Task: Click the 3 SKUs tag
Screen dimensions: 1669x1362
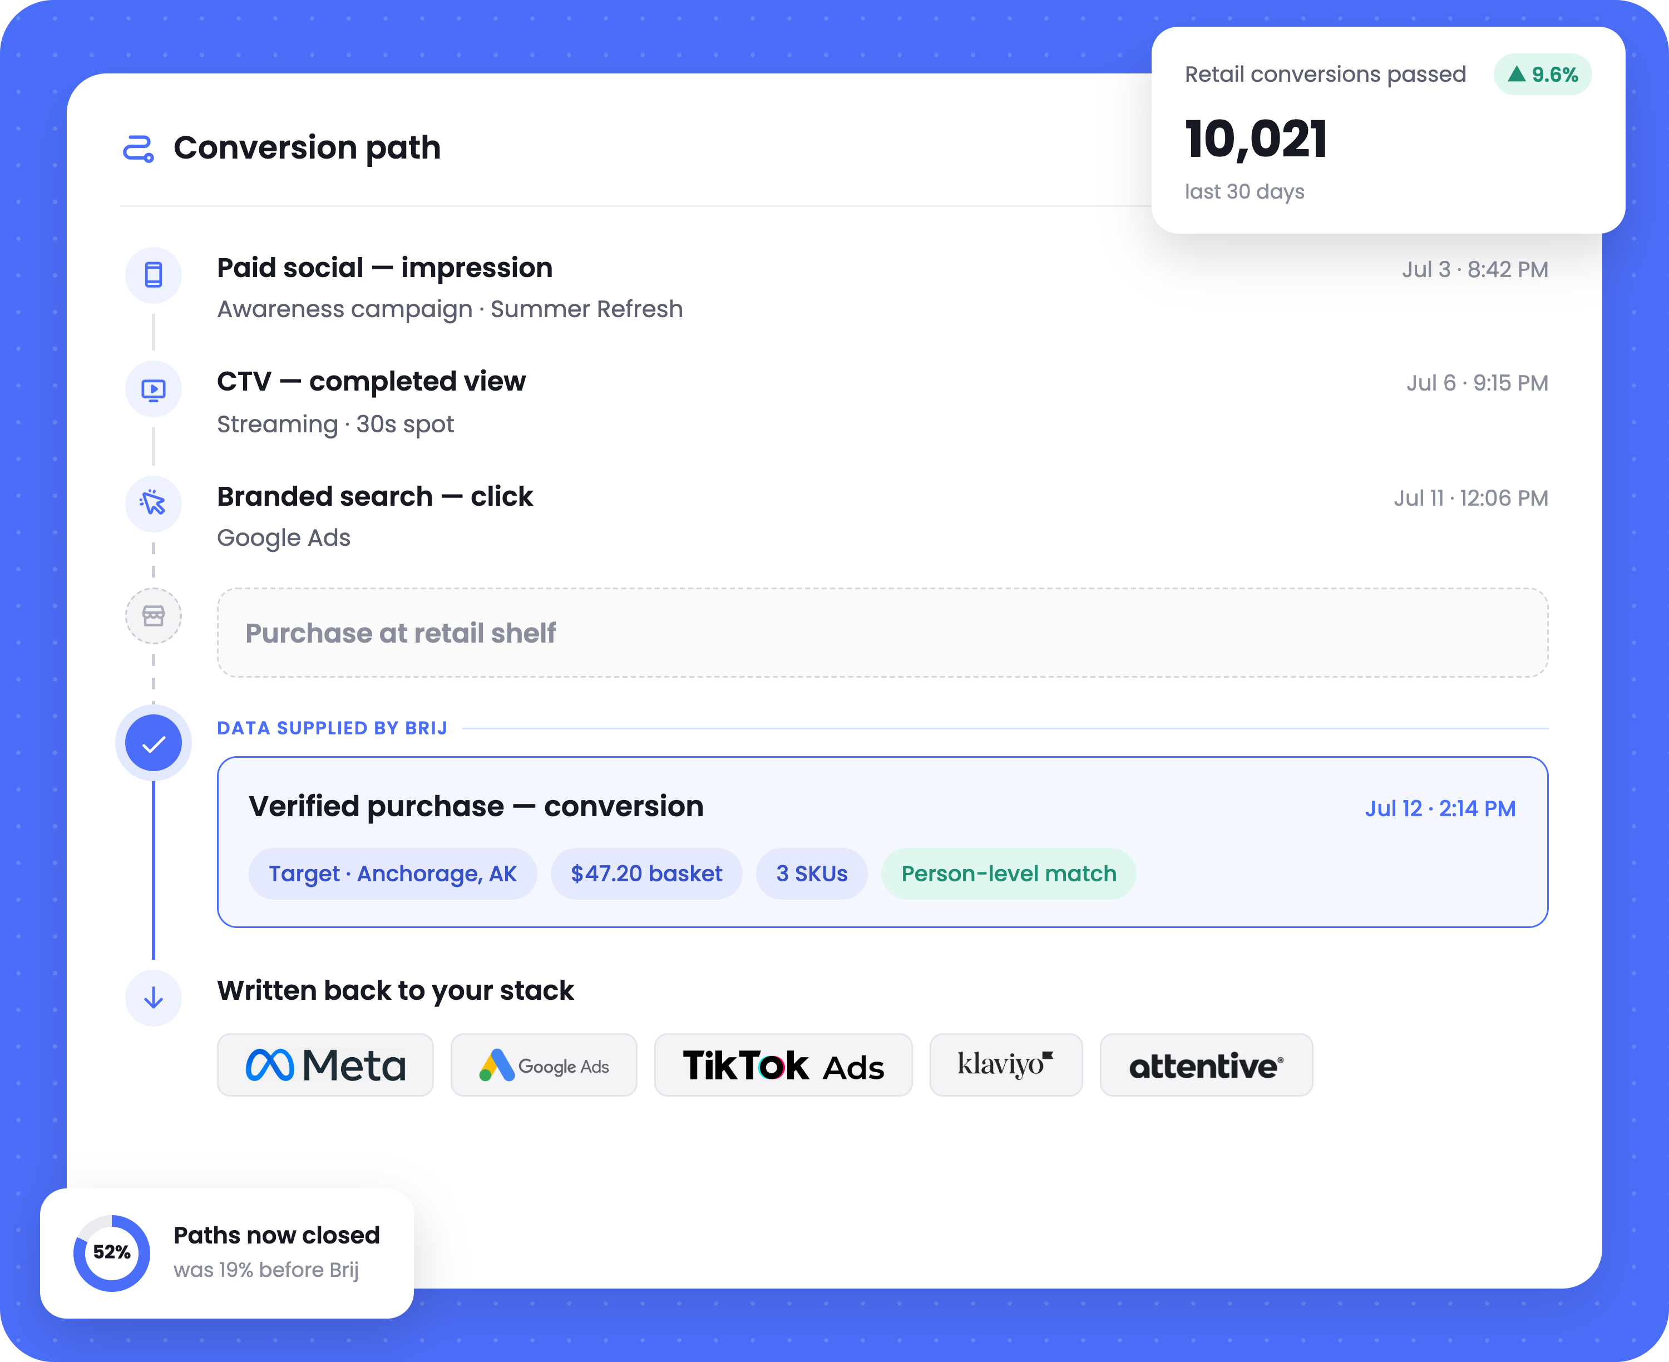Action: tap(812, 874)
